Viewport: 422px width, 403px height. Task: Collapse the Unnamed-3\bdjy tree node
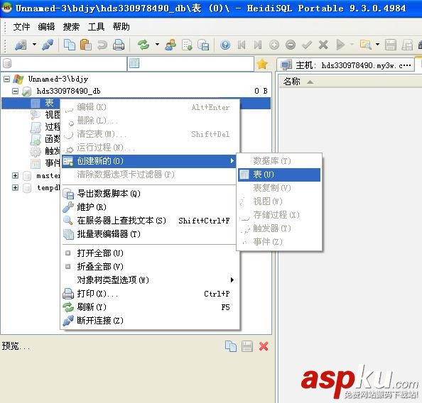tap(7, 79)
